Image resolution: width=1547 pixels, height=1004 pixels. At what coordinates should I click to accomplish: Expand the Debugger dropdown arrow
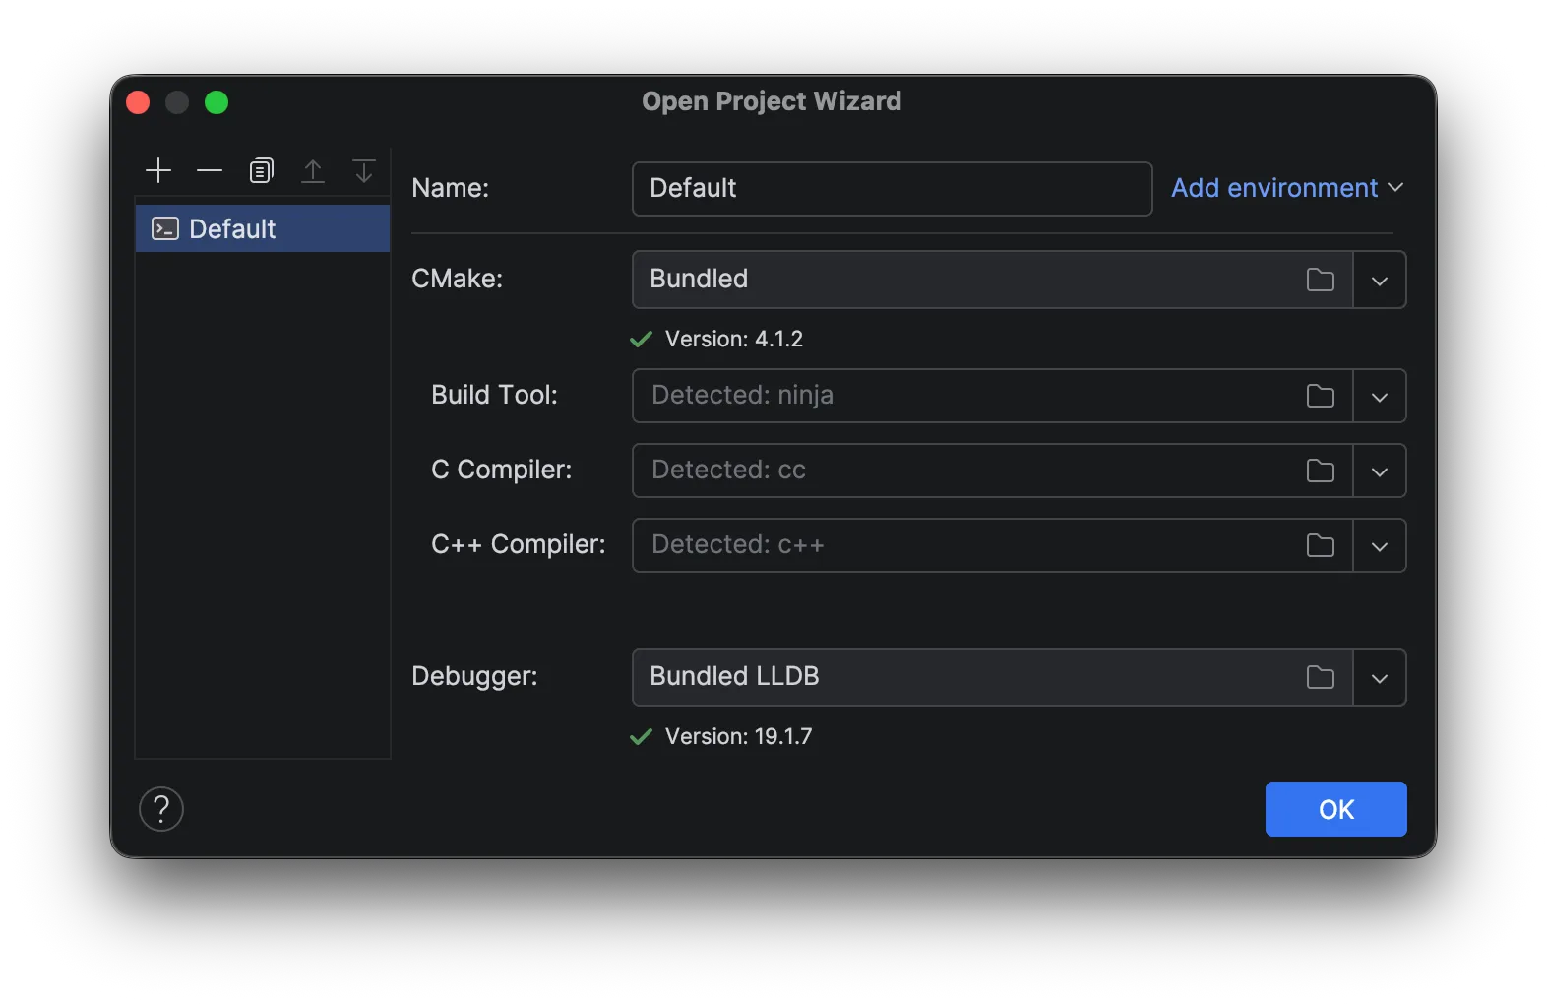[1380, 678]
